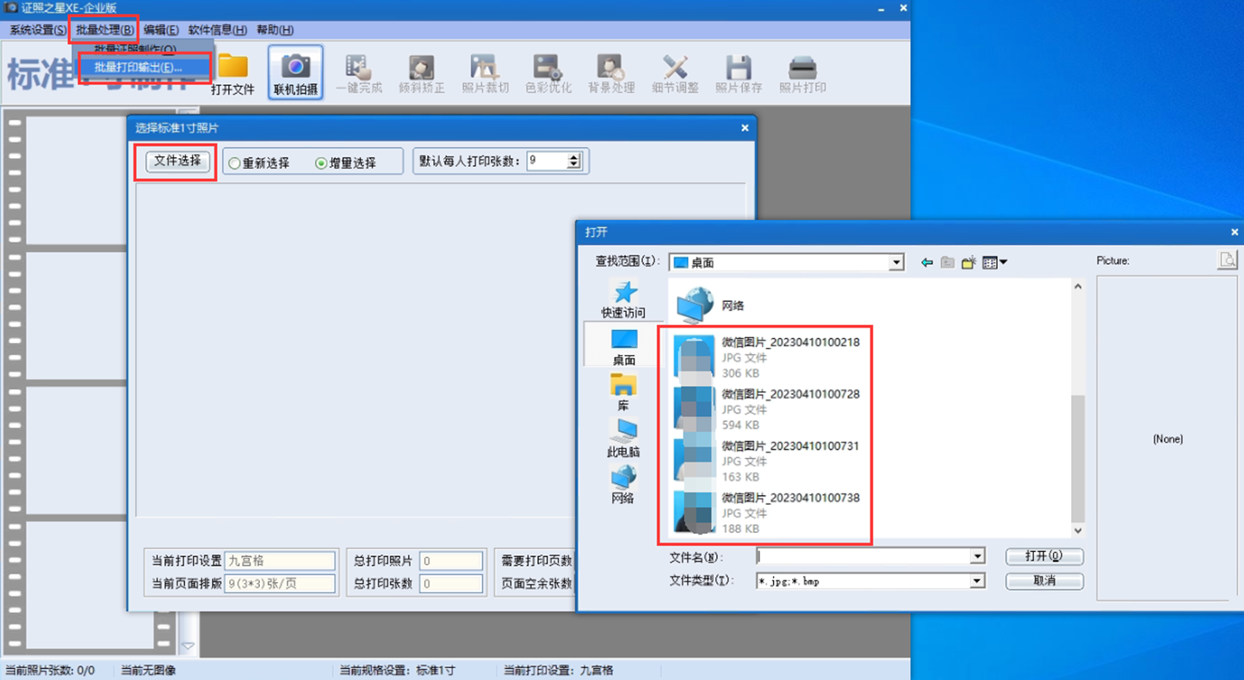The image size is (1244, 680).
Task: Open the 打开文件 folder icon
Action: (x=232, y=67)
